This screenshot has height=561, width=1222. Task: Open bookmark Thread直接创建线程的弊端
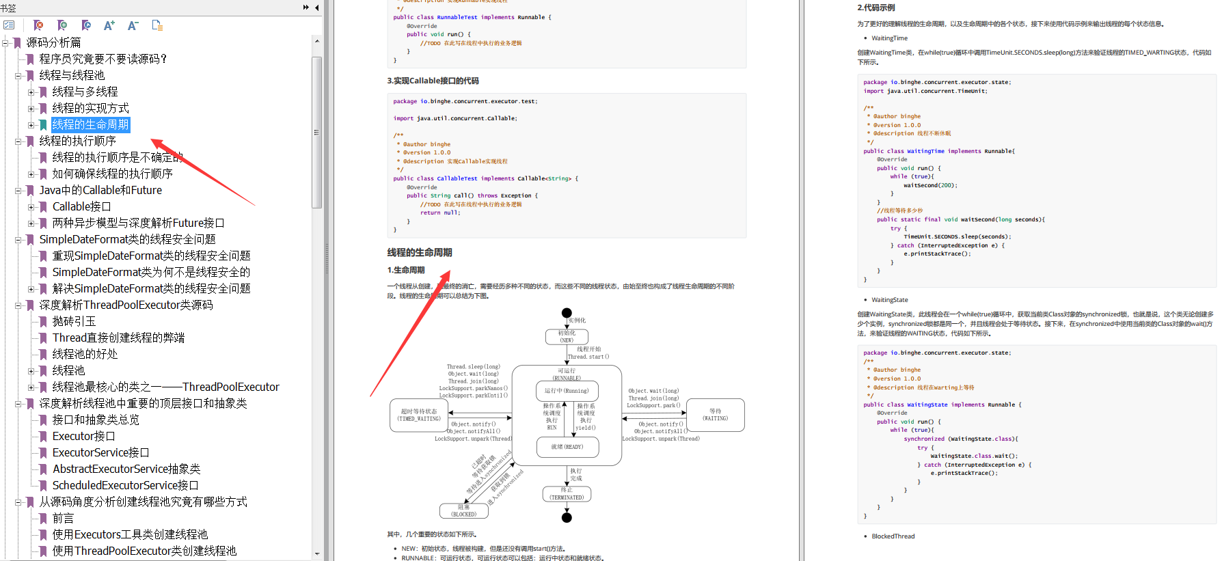click(x=118, y=338)
